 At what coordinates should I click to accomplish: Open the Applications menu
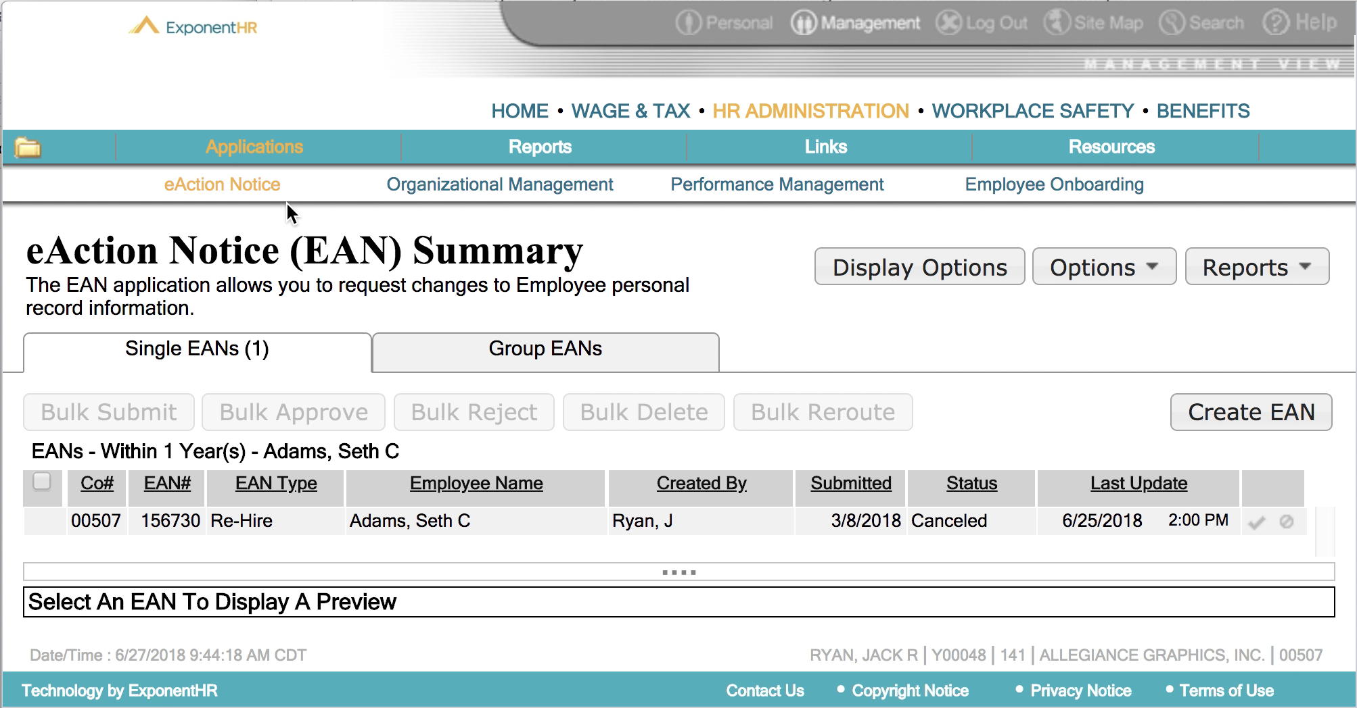point(254,147)
